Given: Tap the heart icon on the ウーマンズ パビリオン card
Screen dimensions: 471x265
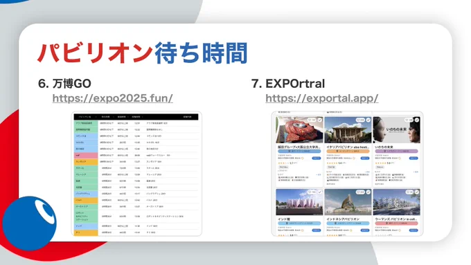Looking at the screenshot, I should (x=409, y=192).
